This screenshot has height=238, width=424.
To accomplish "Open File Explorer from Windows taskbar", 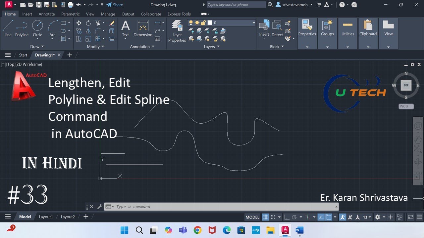I will pos(271,230).
